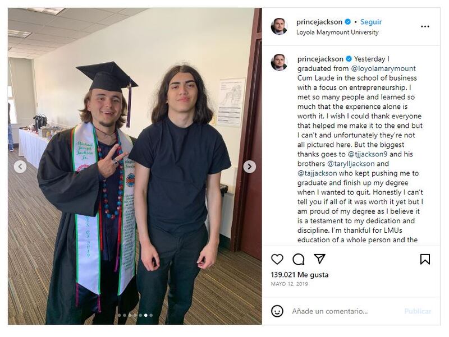Open the emoji picker in comment box
The width and height of the screenshot is (449, 337).
[277, 311]
